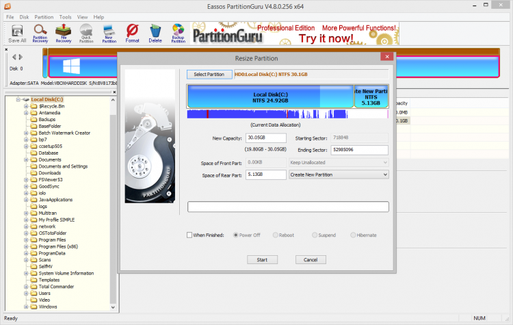
Task: Click the BaseFolder folder icon
Action: pyautogui.click(x=34, y=126)
